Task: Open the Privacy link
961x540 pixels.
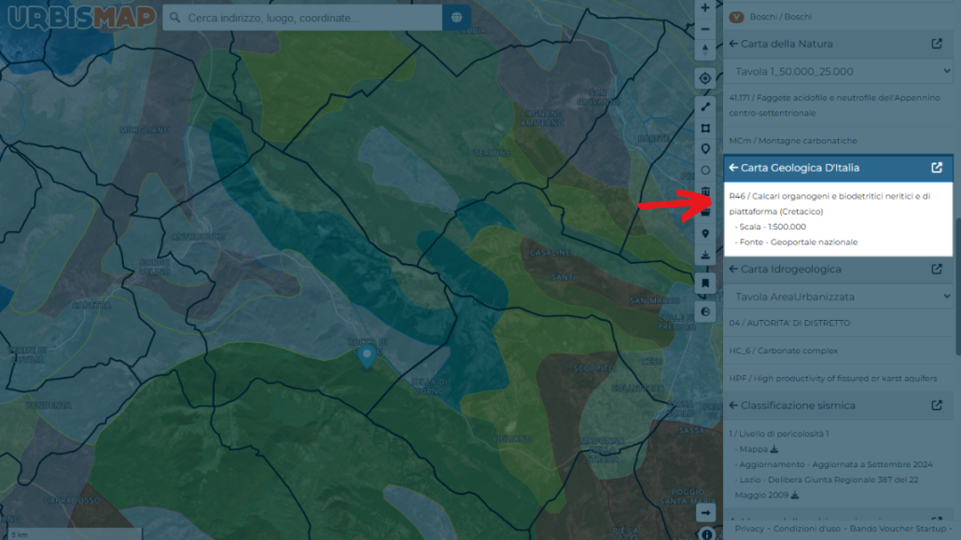Action: tap(749, 529)
